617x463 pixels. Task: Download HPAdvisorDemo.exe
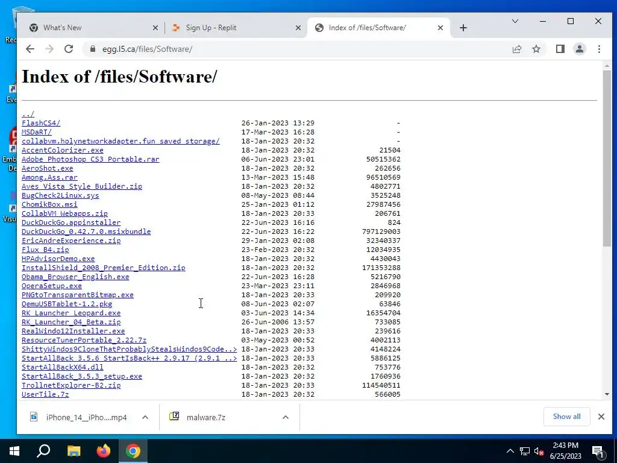click(x=58, y=259)
